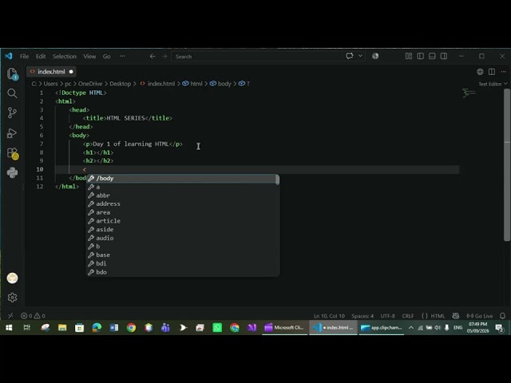The height and width of the screenshot is (383, 511).
Task: Click Ln 10, Col 10 status
Action: [x=329, y=316]
